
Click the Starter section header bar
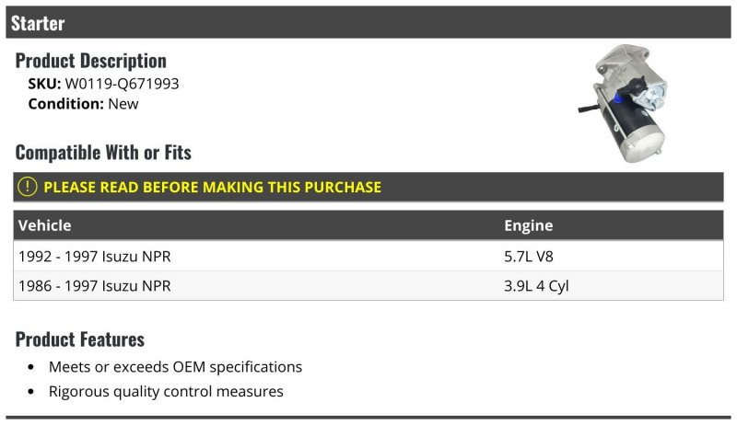[368, 23]
